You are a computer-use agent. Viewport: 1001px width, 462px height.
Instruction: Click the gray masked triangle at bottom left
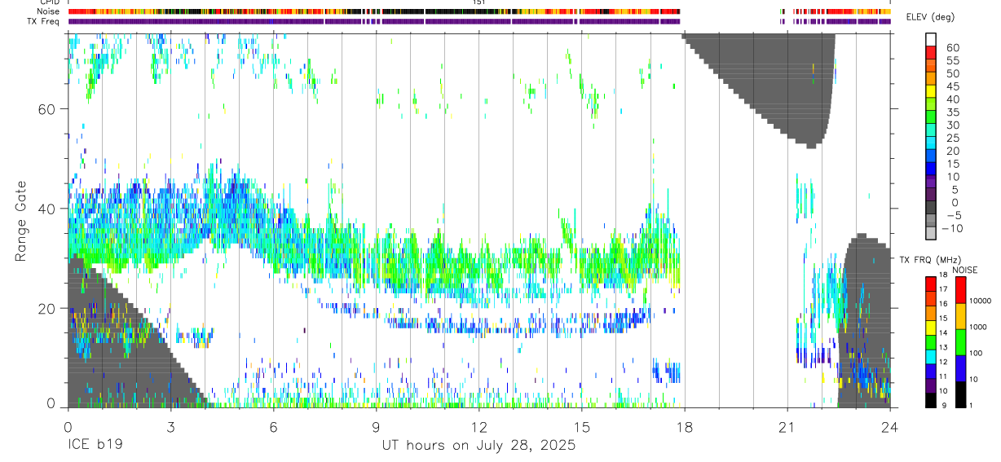click(114, 350)
